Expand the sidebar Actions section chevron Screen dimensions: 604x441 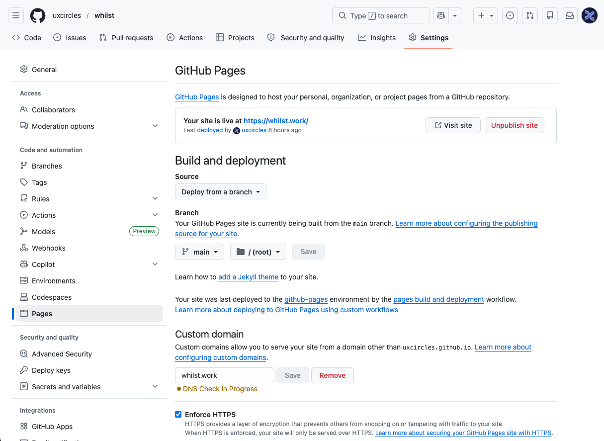coord(155,215)
